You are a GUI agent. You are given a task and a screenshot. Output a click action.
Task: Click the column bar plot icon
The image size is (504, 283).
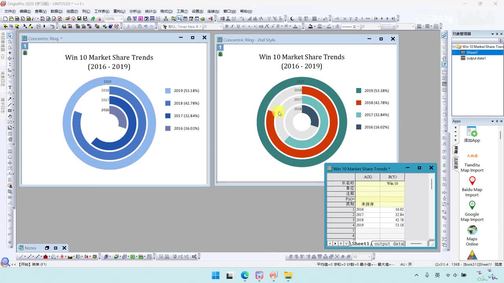46,257
